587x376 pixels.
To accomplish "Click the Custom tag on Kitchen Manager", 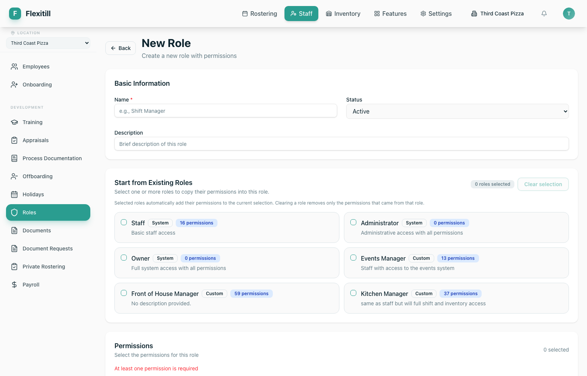I will (424, 294).
